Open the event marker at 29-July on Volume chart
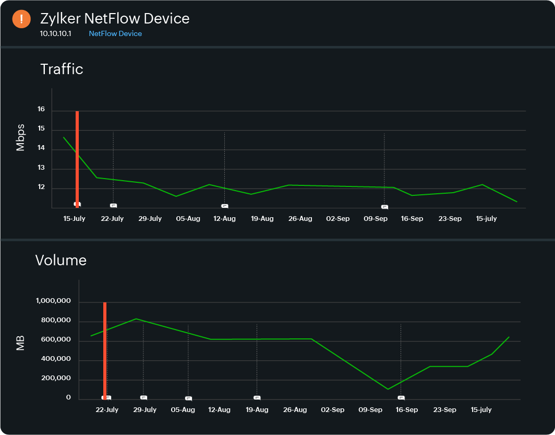Viewport: 555px width, 435px height. [144, 397]
